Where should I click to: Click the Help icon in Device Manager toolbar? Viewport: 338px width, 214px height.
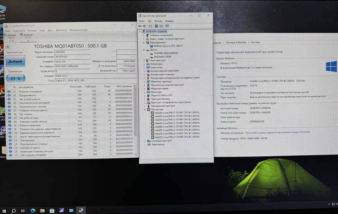tap(156, 26)
